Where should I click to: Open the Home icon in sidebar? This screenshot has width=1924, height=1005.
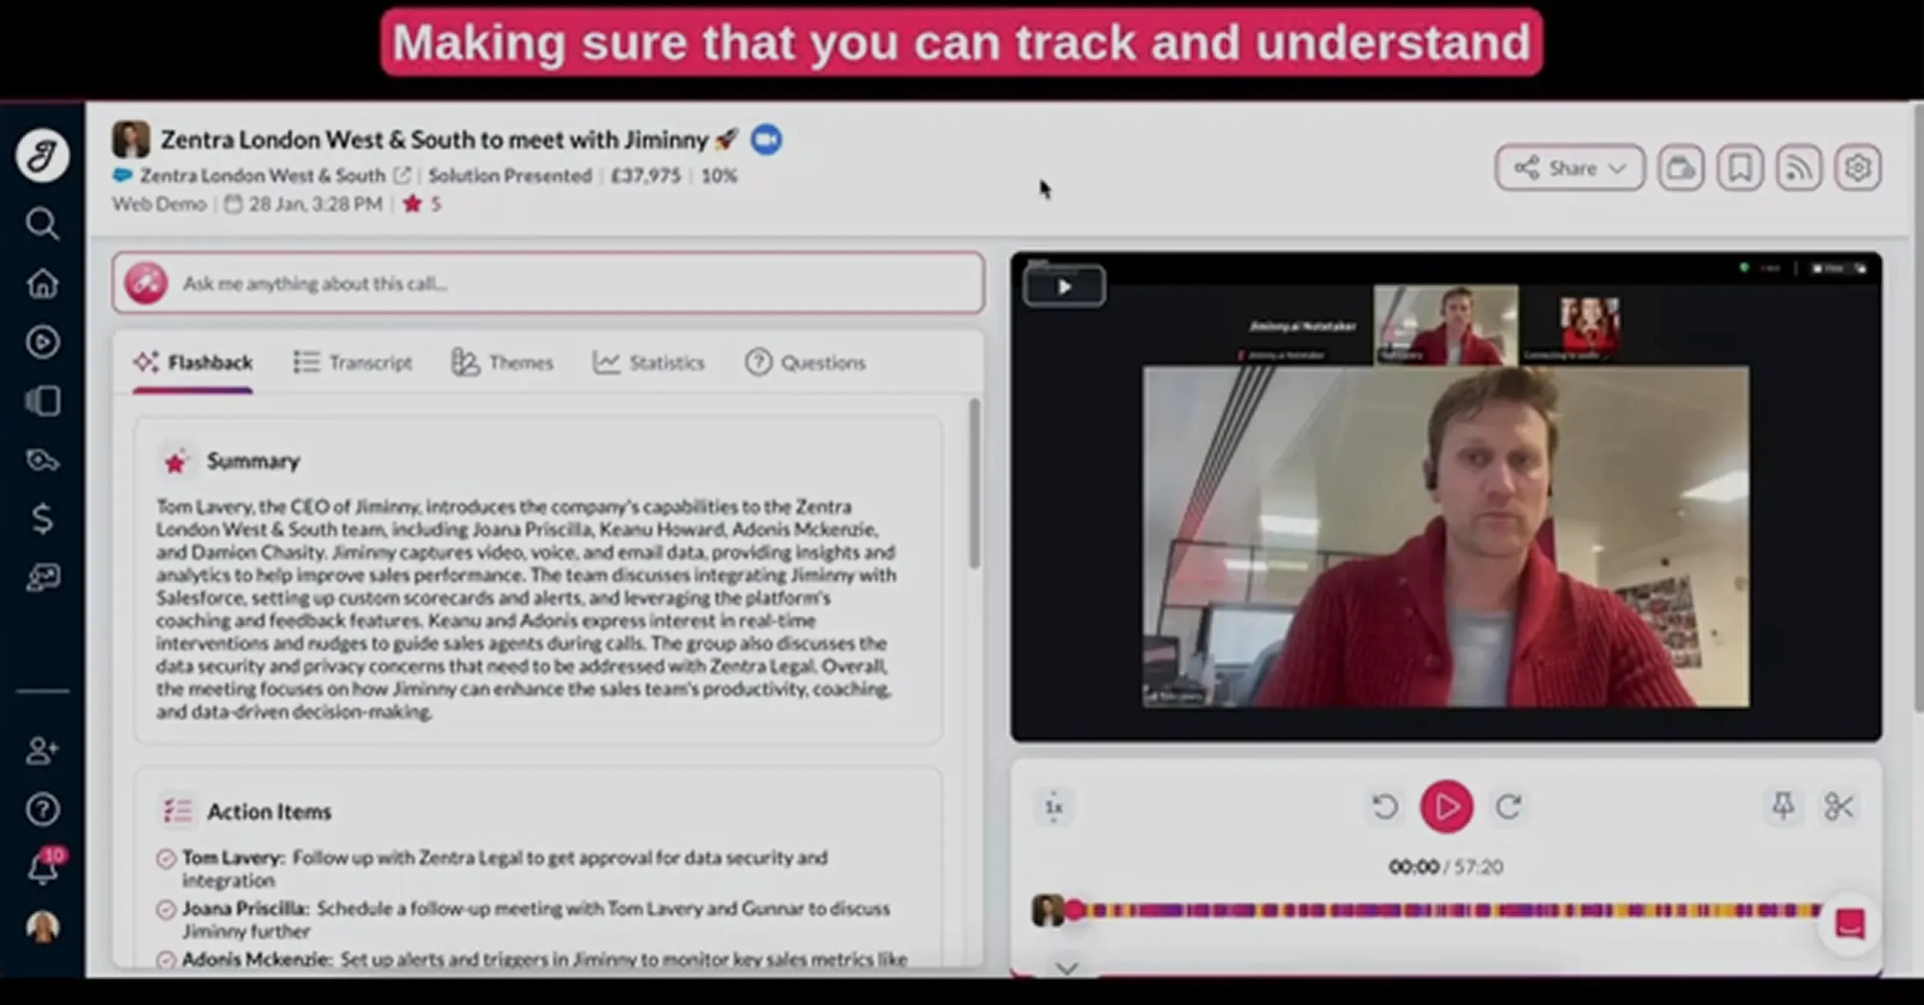coord(42,283)
